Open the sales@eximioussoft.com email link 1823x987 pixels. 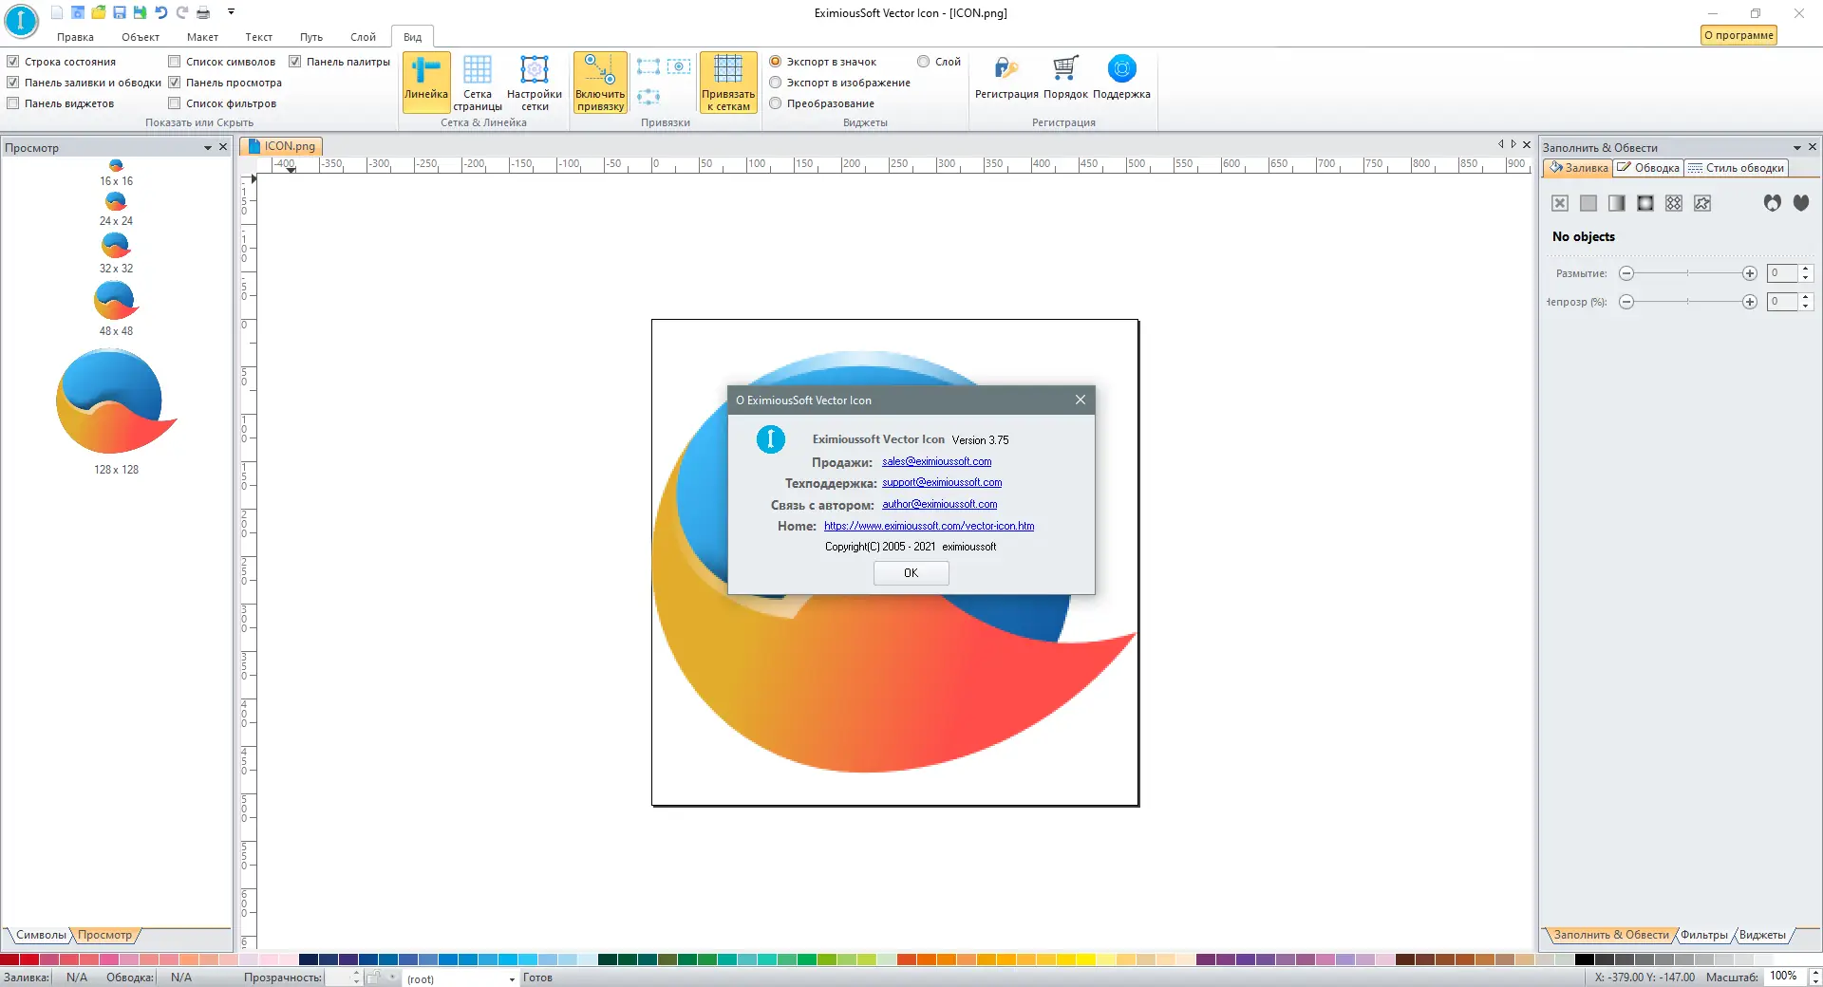click(x=937, y=461)
